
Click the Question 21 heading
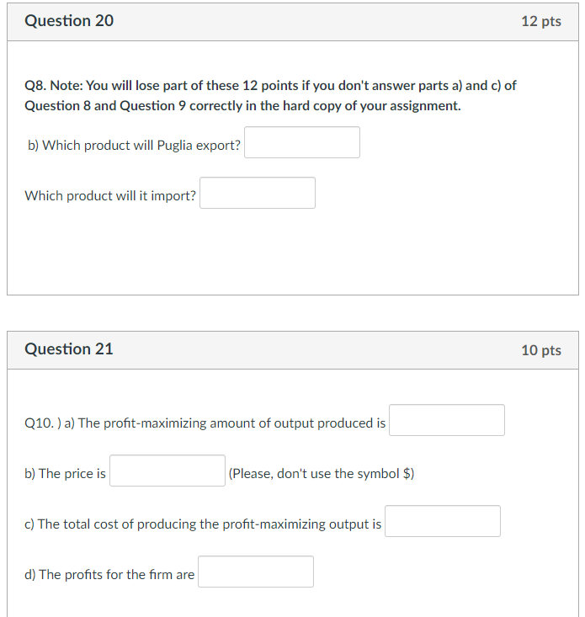69,349
